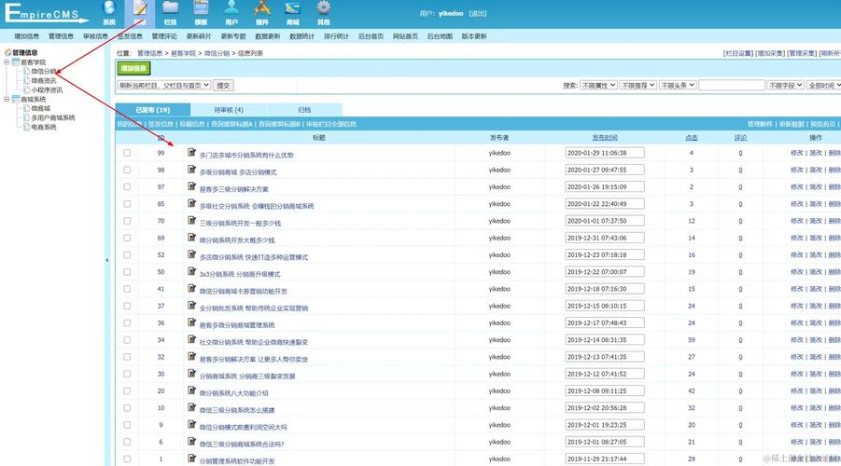Switch to the 待审核 (4) tab
The height and width of the screenshot is (466, 841).
click(229, 110)
